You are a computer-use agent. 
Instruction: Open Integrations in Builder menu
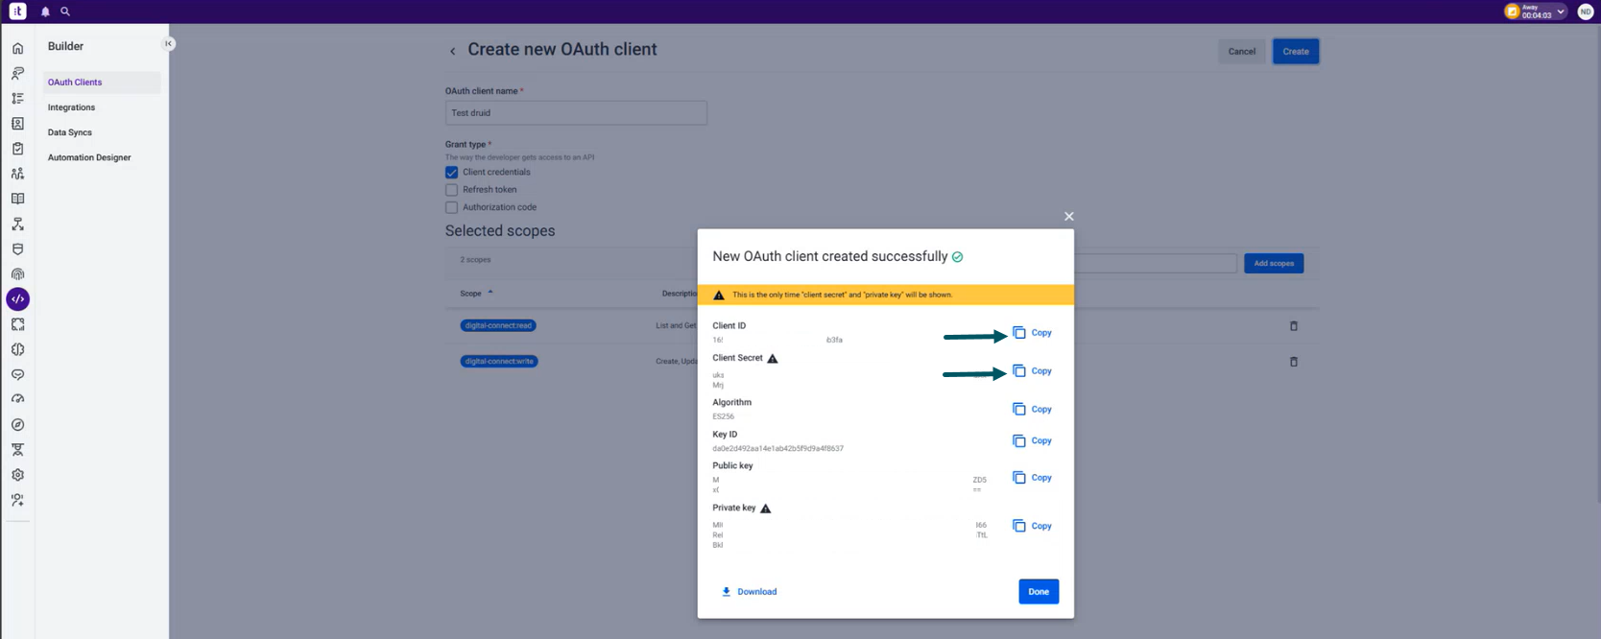coord(72,107)
